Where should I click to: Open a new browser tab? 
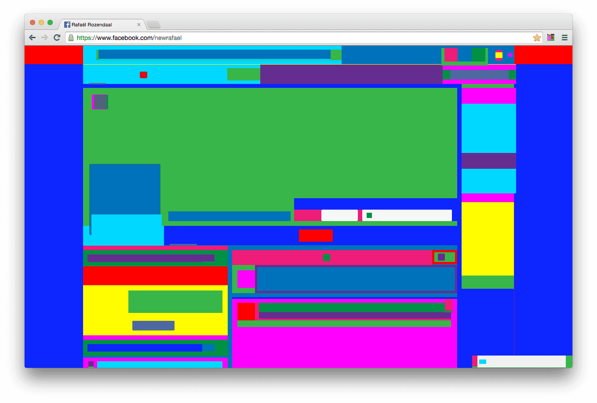point(153,25)
